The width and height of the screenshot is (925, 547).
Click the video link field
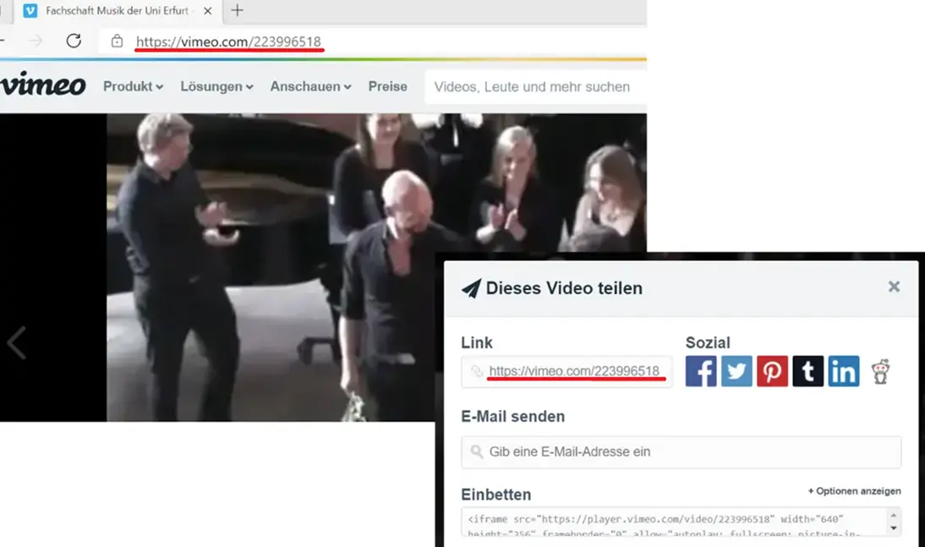566,372
